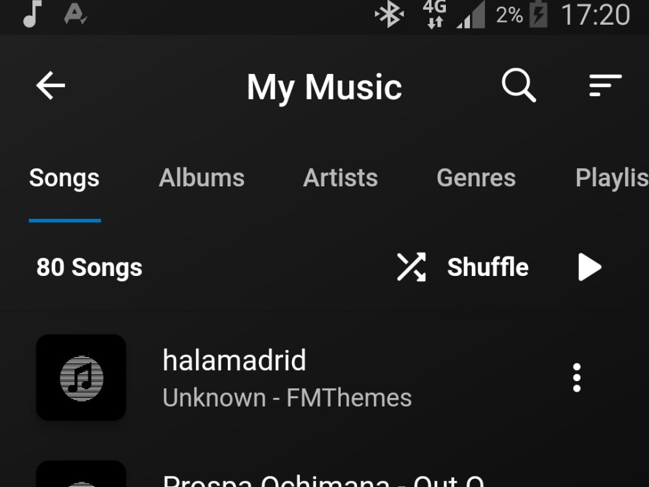Expand the second app notification icon

(x=73, y=15)
